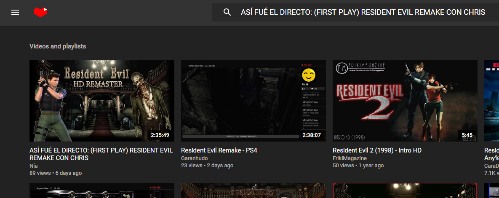Visit the Nía channel
The image size is (499, 198).
pos(33,166)
